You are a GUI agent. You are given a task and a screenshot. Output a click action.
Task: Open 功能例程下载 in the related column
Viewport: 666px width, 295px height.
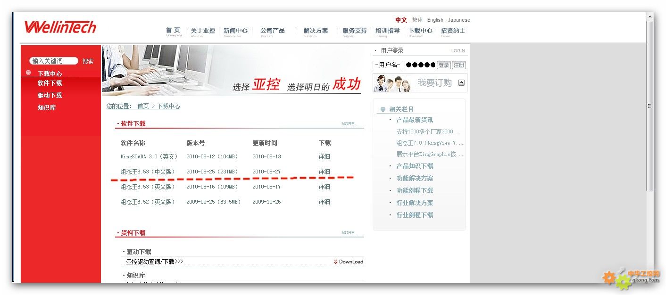pyautogui.click(x=415, y=190)
